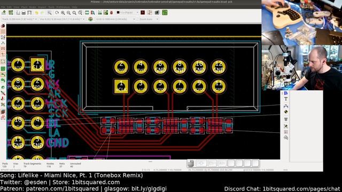Viewport: 342px width, 192px height.
Task: Click Zoom to Fit icon
Action: point(74,13)
